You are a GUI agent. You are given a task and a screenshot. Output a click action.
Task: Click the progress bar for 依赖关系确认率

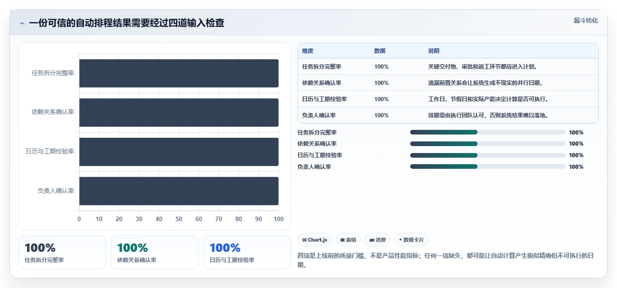tap(487, 144)
